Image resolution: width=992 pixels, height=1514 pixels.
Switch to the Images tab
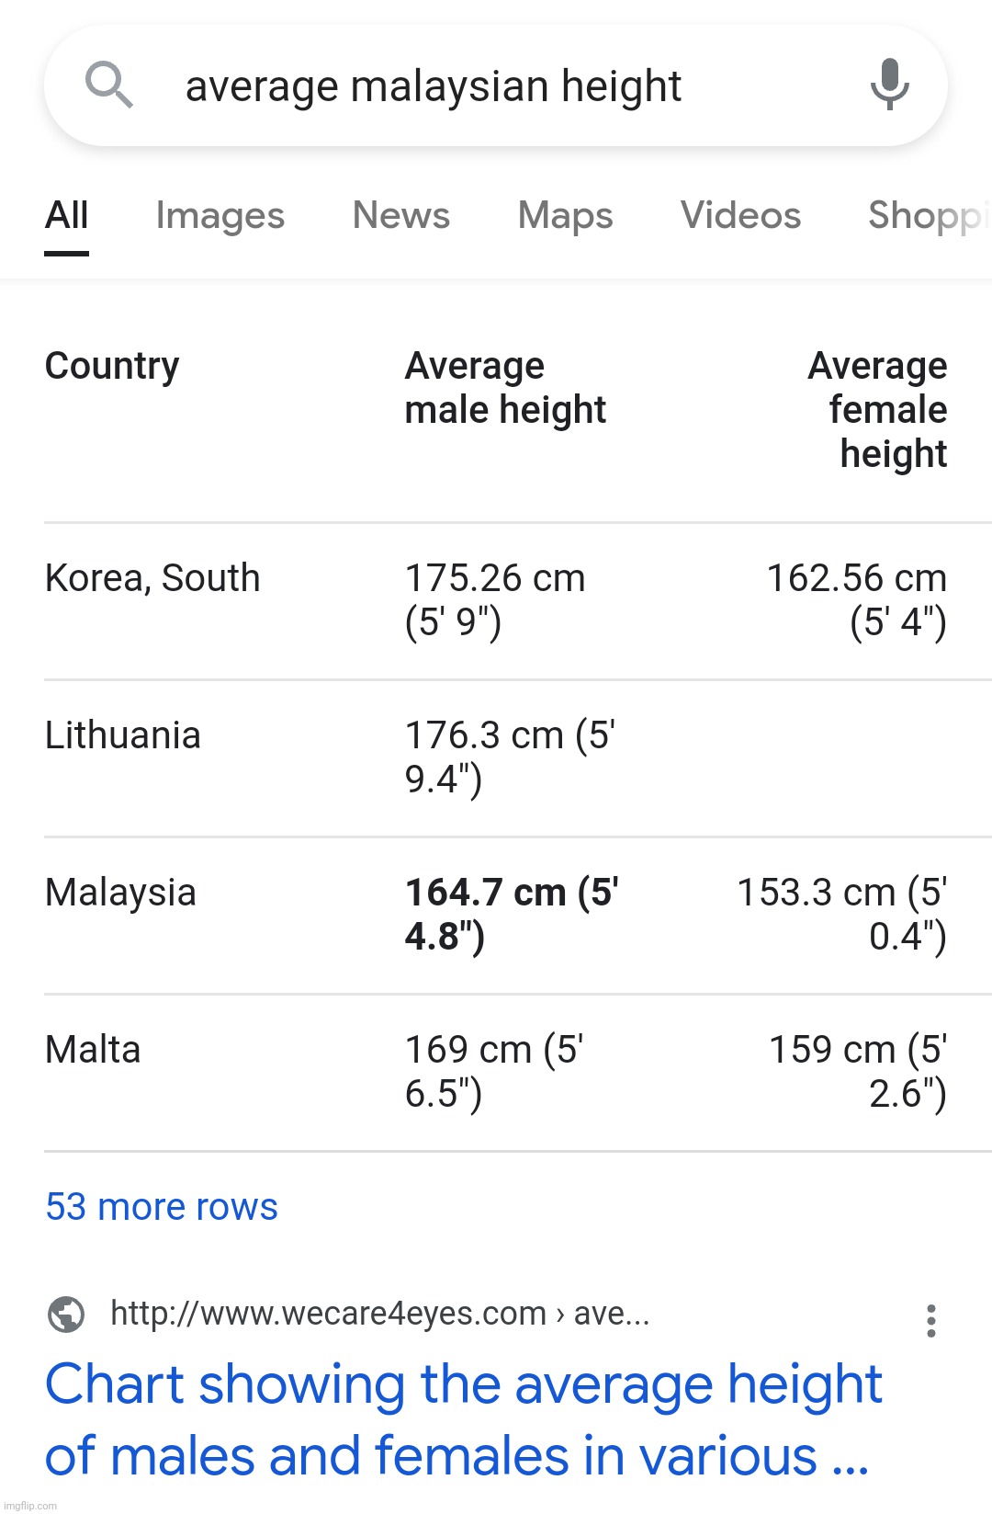[220, 215]
